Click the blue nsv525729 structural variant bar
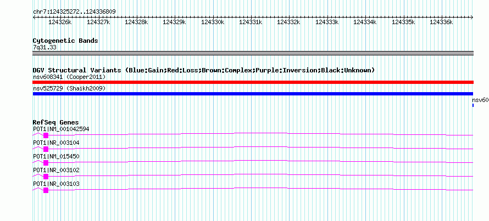Viewport: 489px width, 221px height. [253, 94]
